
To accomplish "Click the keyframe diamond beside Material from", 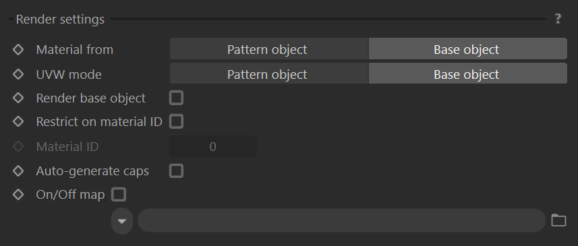I will [x=18, y=49].
